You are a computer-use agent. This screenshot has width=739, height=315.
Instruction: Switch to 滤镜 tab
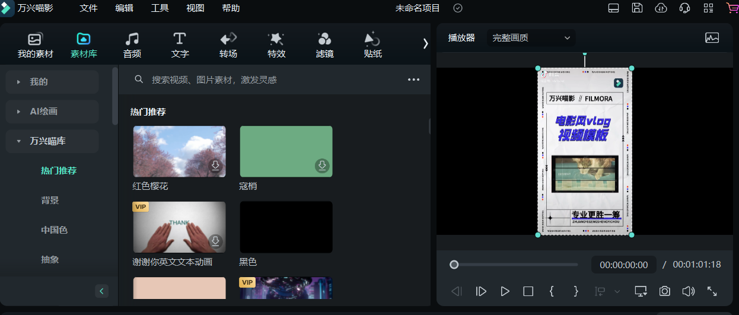pyautogui.click(x=324, y=45)
